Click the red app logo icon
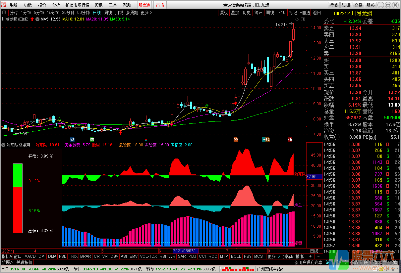The height and width of the screenshot is (273, 401). [x=4, y=5]
